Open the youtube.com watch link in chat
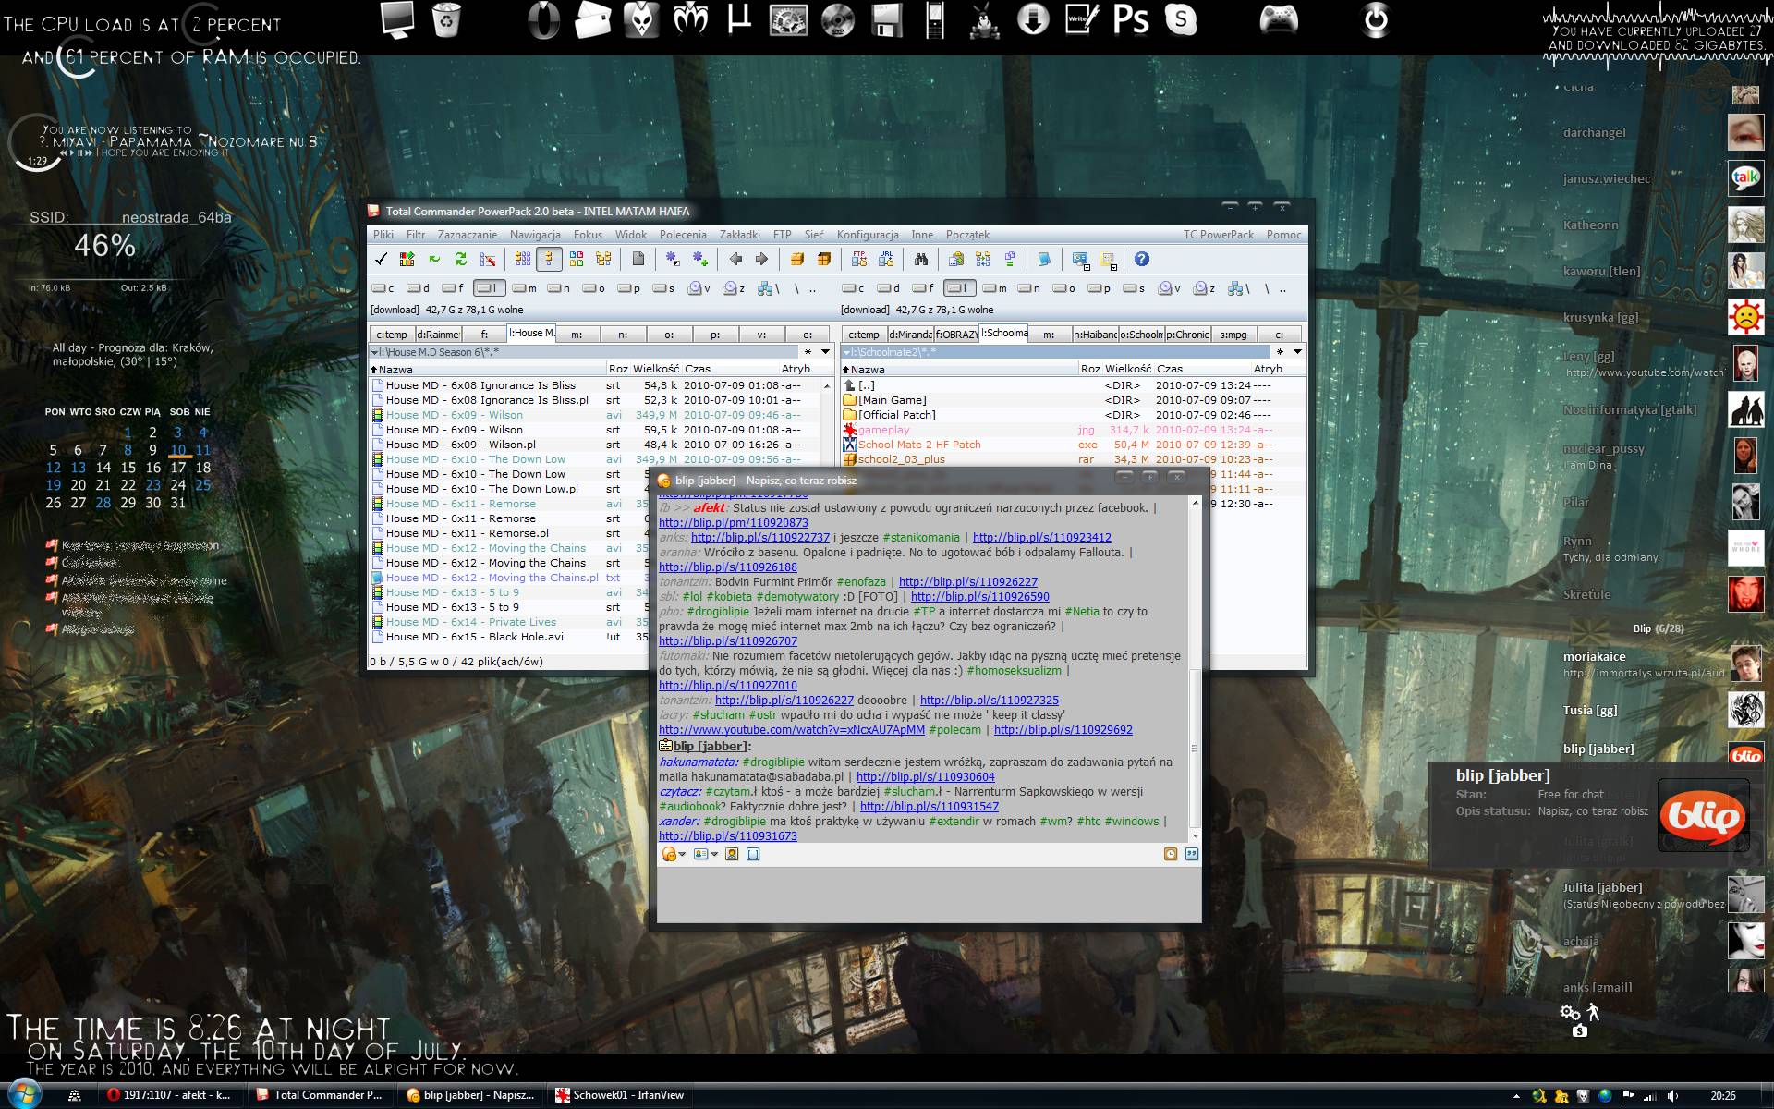Viewport: 1774px width, 1109px height. pyautogui.click(x=791, y=730)
